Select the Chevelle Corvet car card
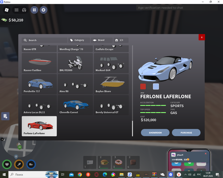 (75, 105)
